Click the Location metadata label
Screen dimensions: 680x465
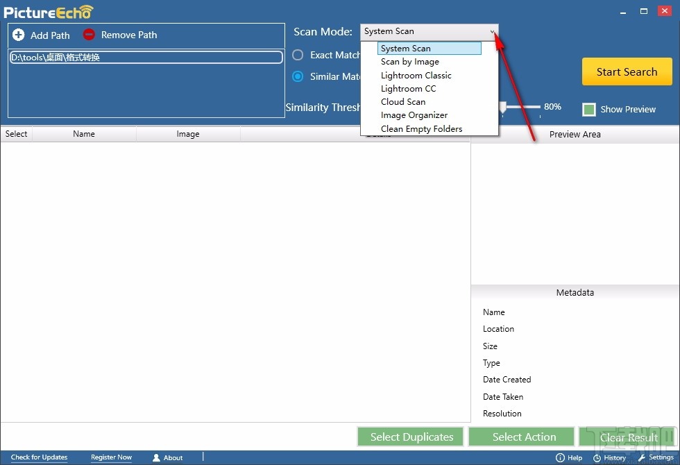click(498, 329)
